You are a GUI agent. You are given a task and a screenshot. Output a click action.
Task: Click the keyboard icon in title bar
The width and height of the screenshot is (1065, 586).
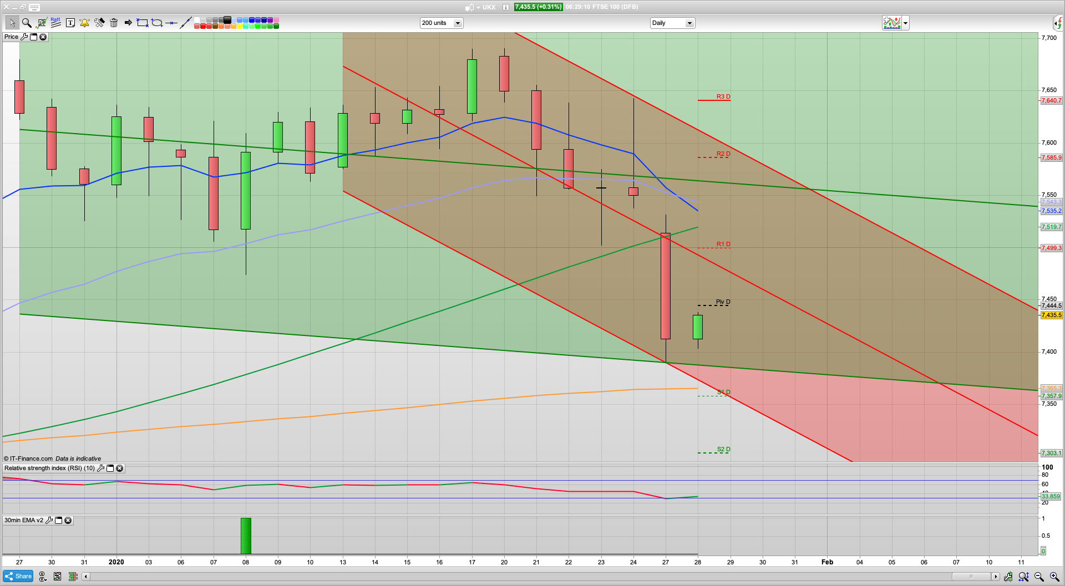pos(34,7)
